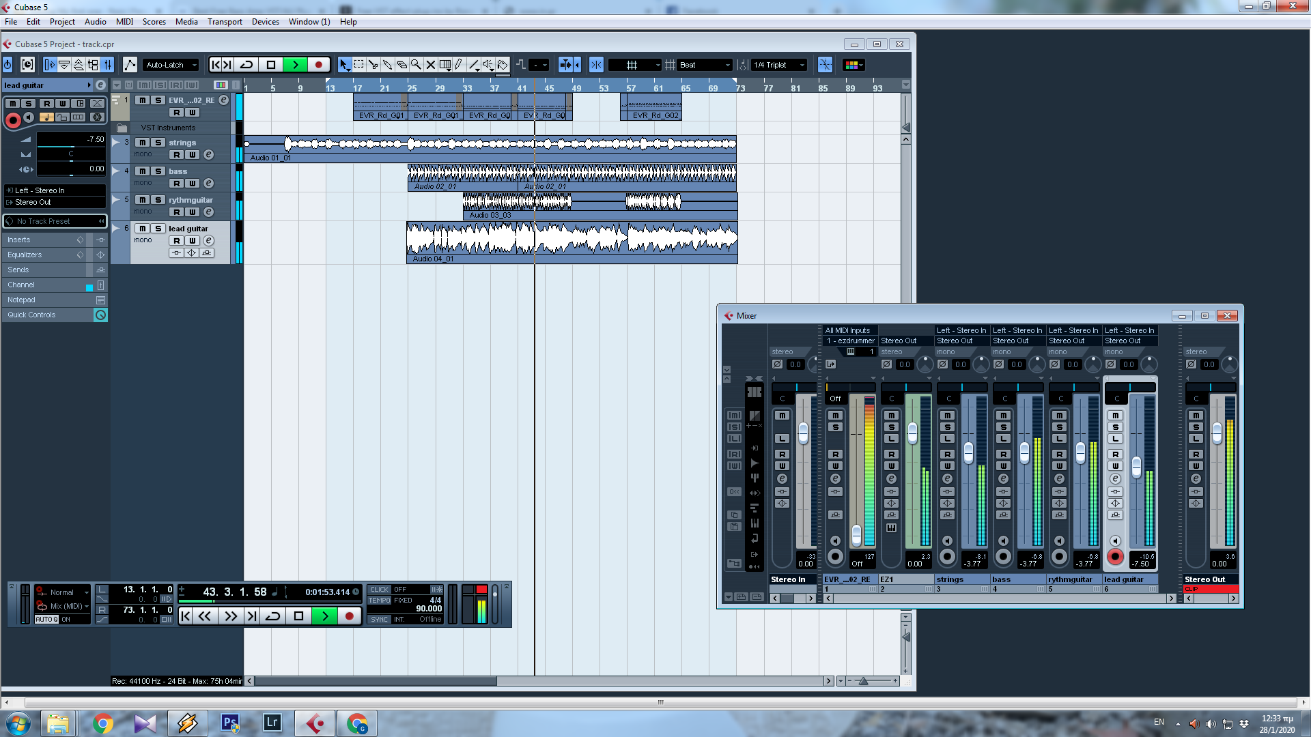The height and width of the screenshot is (737, 1311).
Task: Select the Draw pencil tool
Action: 459,65
